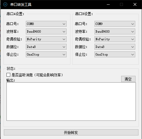
Task: Open port B NoParity parity dropdown
Action: [x=115, y=39]
